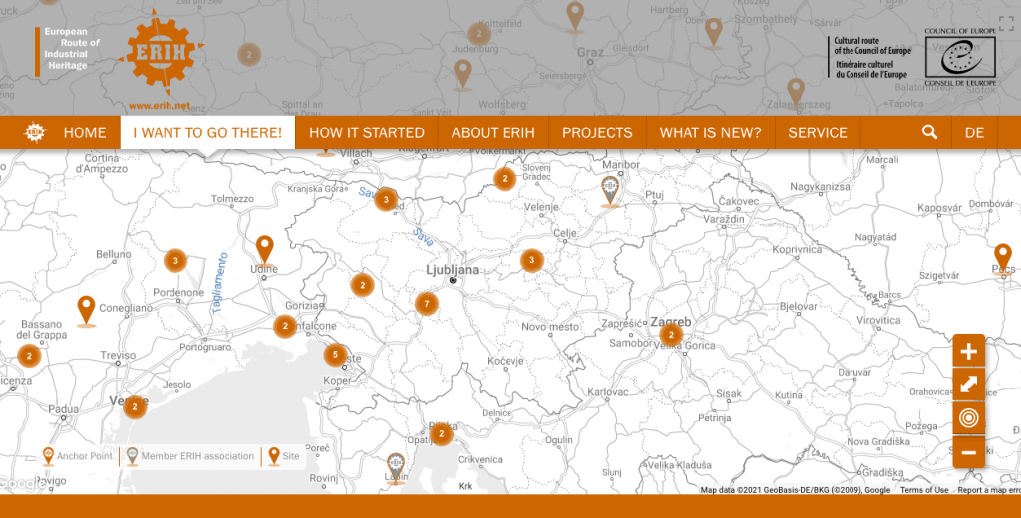
Task: Expand the cluster of 2 at Zagreb
Action: pyautogui.click(x=671, y=335)
